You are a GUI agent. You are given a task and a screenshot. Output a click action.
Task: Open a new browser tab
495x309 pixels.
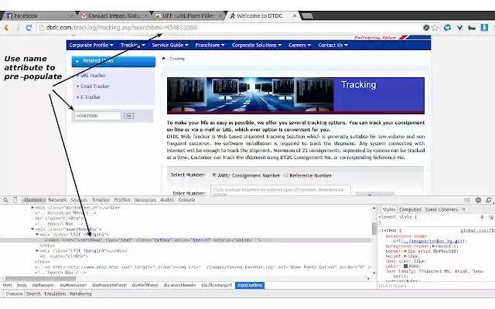[x=307, y=15]
